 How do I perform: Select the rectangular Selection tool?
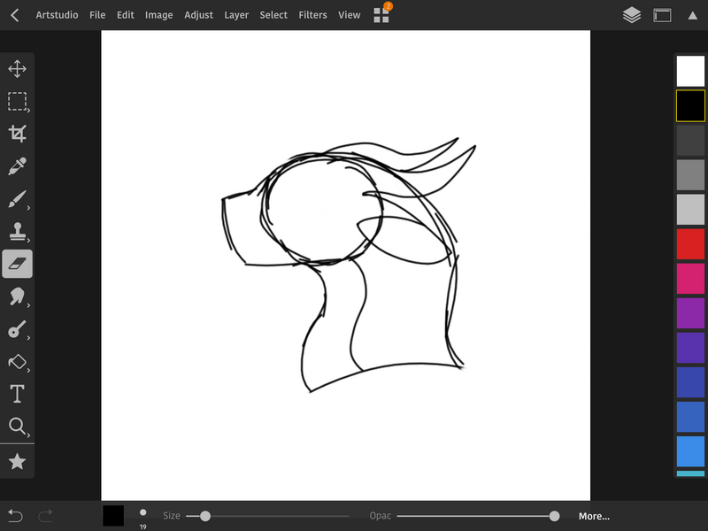17,102
